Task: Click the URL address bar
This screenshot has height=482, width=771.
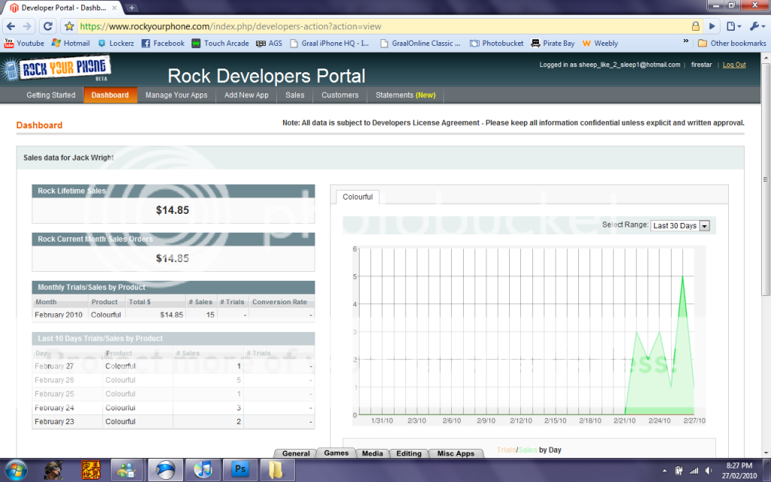Action: pyautogui.click(x=376, y=26)
